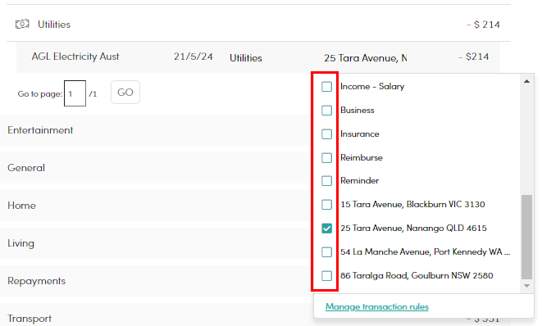Expand the Repayments category row
The image size is (542, 326).
[x=156, y=281]
